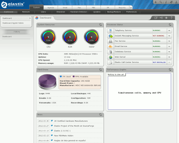Open Elastix 2.3.0 RC 1 news link
This screenshot has width=179, height=143.
pos(62,131)
